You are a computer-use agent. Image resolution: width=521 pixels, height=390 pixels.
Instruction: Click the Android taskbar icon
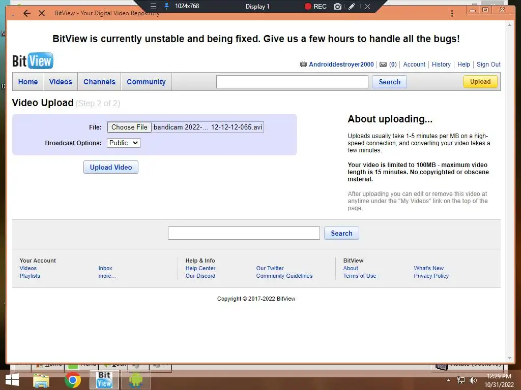[135, 380]
